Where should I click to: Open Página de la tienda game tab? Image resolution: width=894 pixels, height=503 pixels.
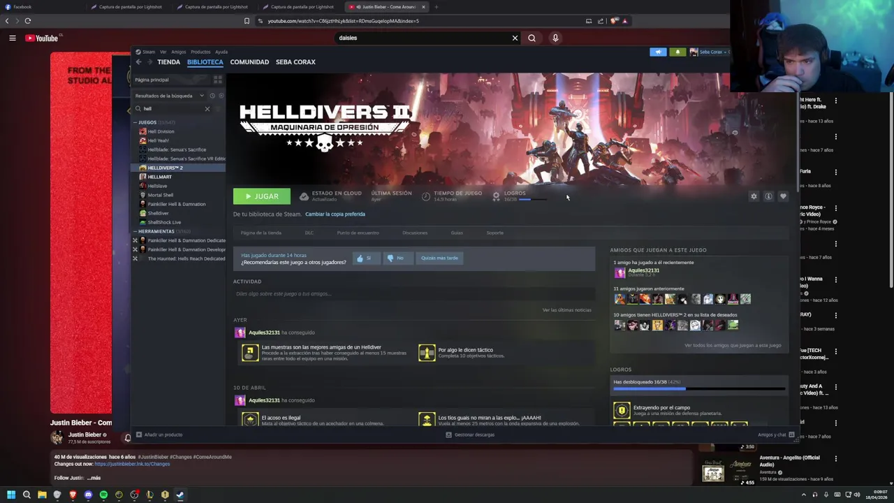click(x=261, y=233)
